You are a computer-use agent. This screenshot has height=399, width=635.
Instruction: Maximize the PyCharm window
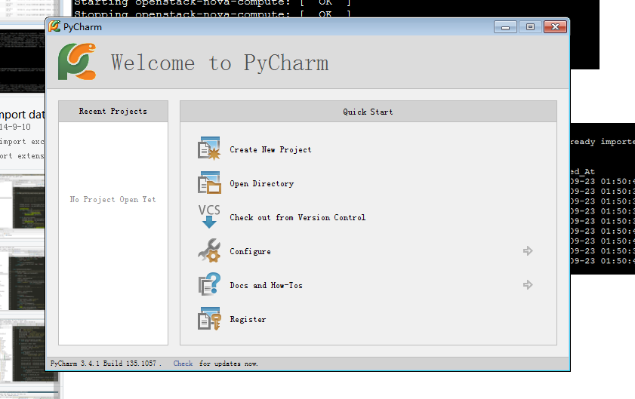click(530, 27)
